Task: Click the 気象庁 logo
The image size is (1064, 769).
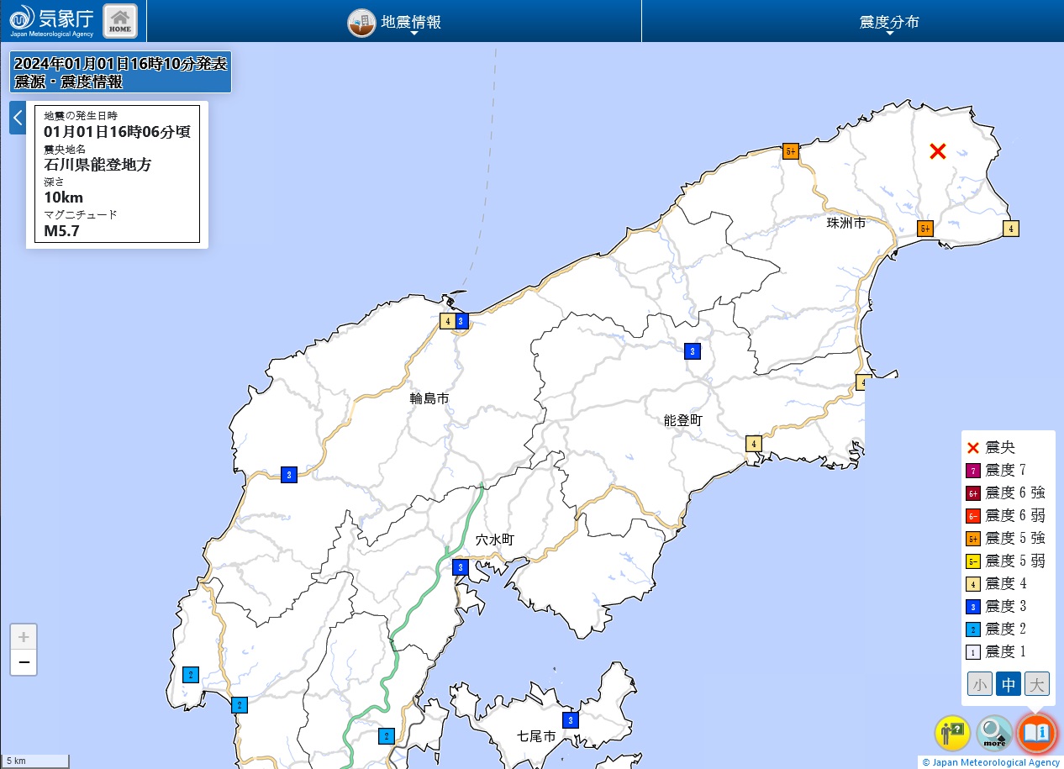Action: point(52,20)
